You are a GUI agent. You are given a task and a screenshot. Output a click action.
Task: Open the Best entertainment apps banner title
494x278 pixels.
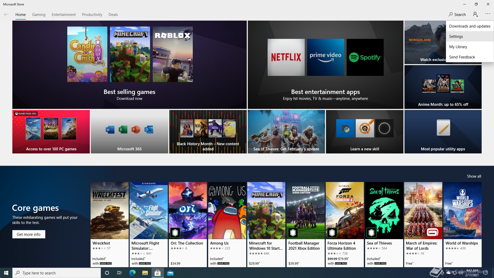[x=325, y=92]
